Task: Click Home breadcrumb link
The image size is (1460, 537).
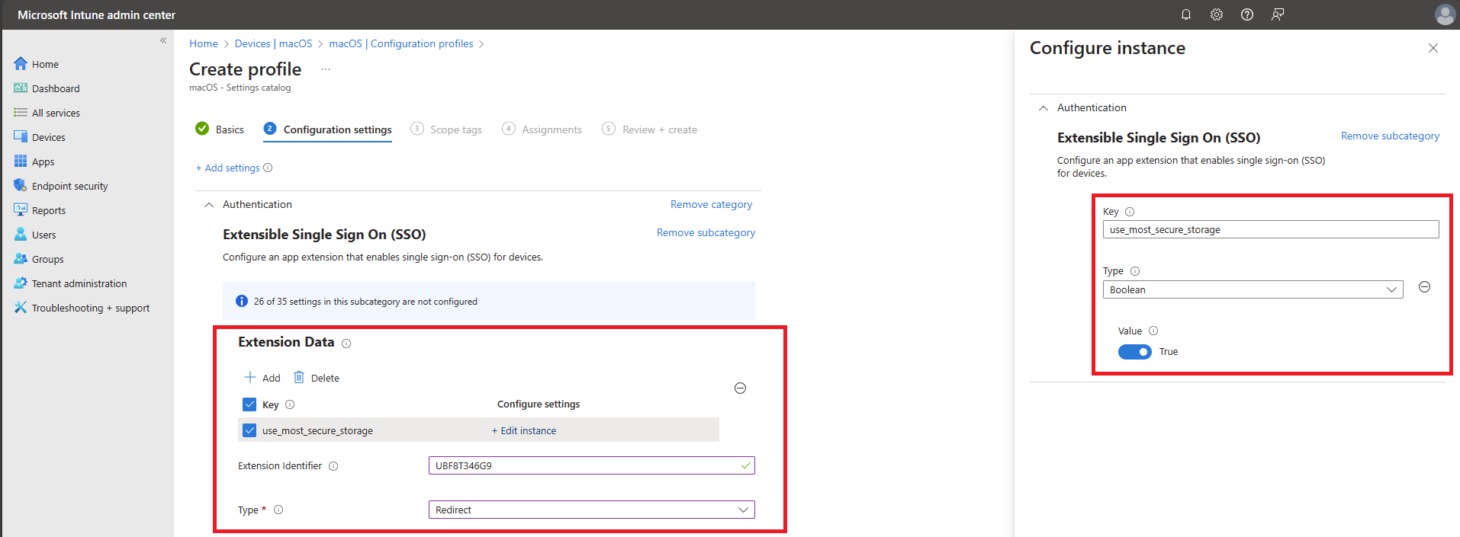Action: click(x=204, y=43)
